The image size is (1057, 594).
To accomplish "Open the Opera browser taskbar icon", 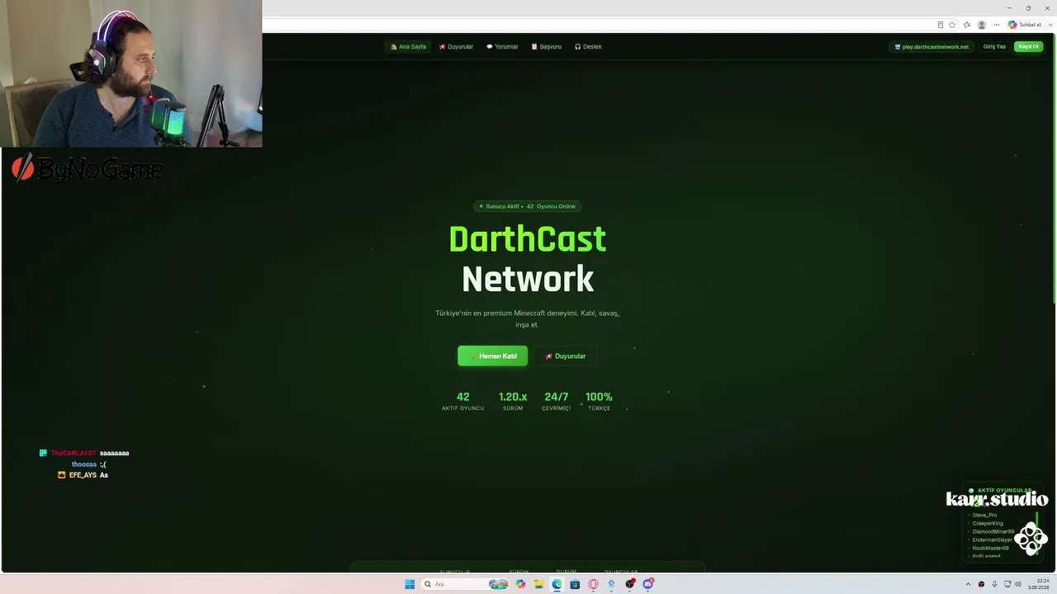I will [x=593, y=584].
